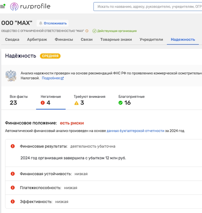
Task: Click the rusprofile logo
Action: (30, 6)
